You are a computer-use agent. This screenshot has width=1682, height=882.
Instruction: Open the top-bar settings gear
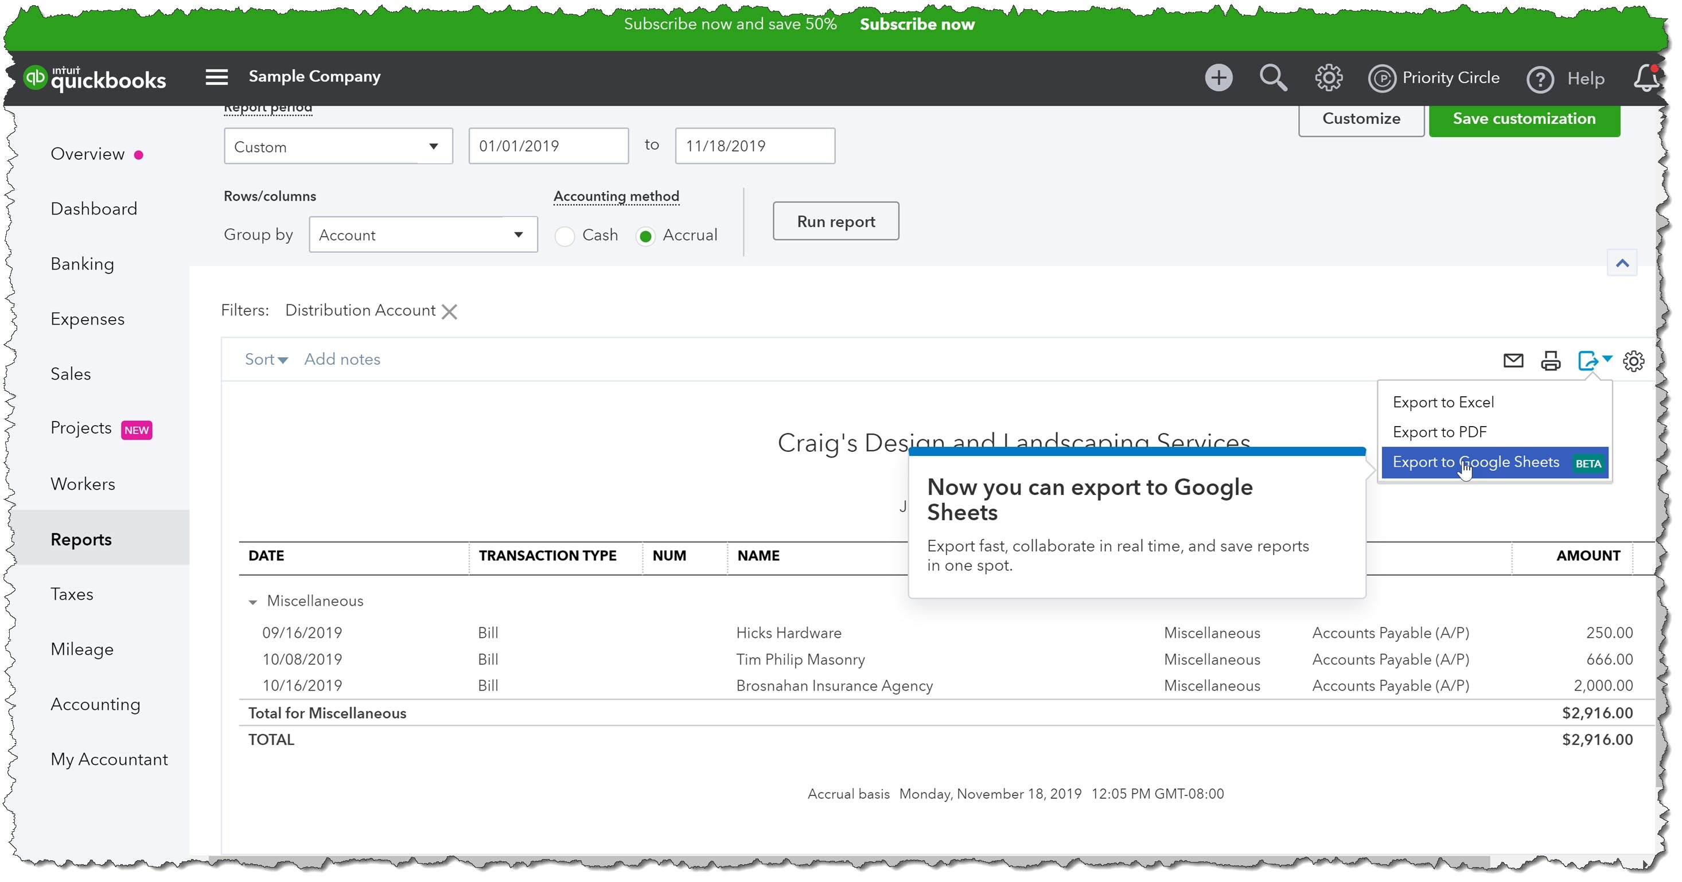coord(1328,77)
